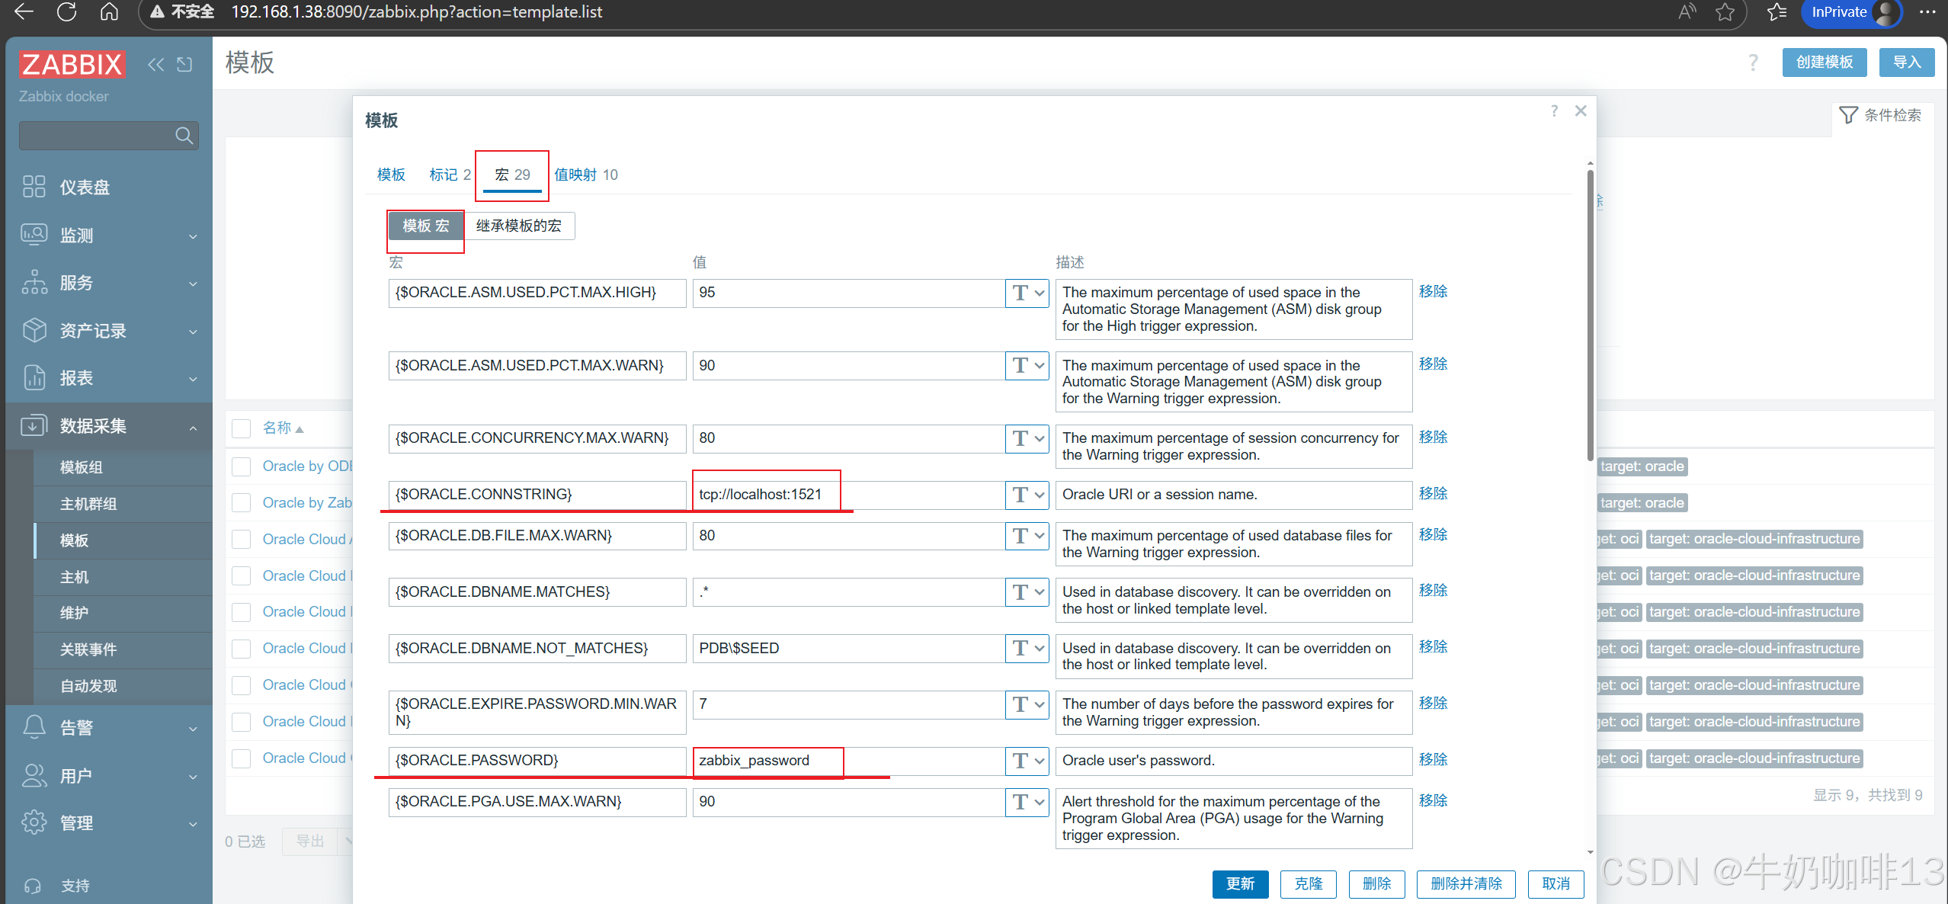This screenshot has width=1948, height=904.
Task: Collapse sidebar with double-chevron icon
Action: [155, 65]
